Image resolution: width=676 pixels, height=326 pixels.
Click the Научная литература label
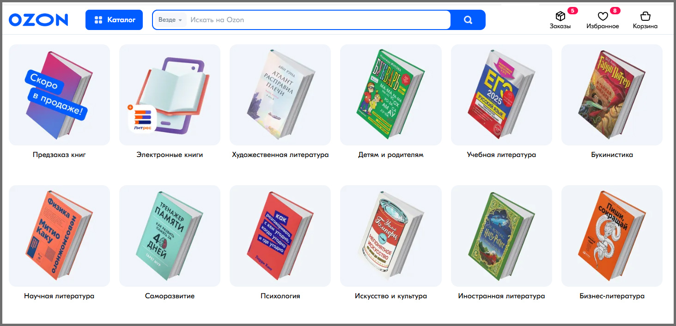(x=59, y=296)
